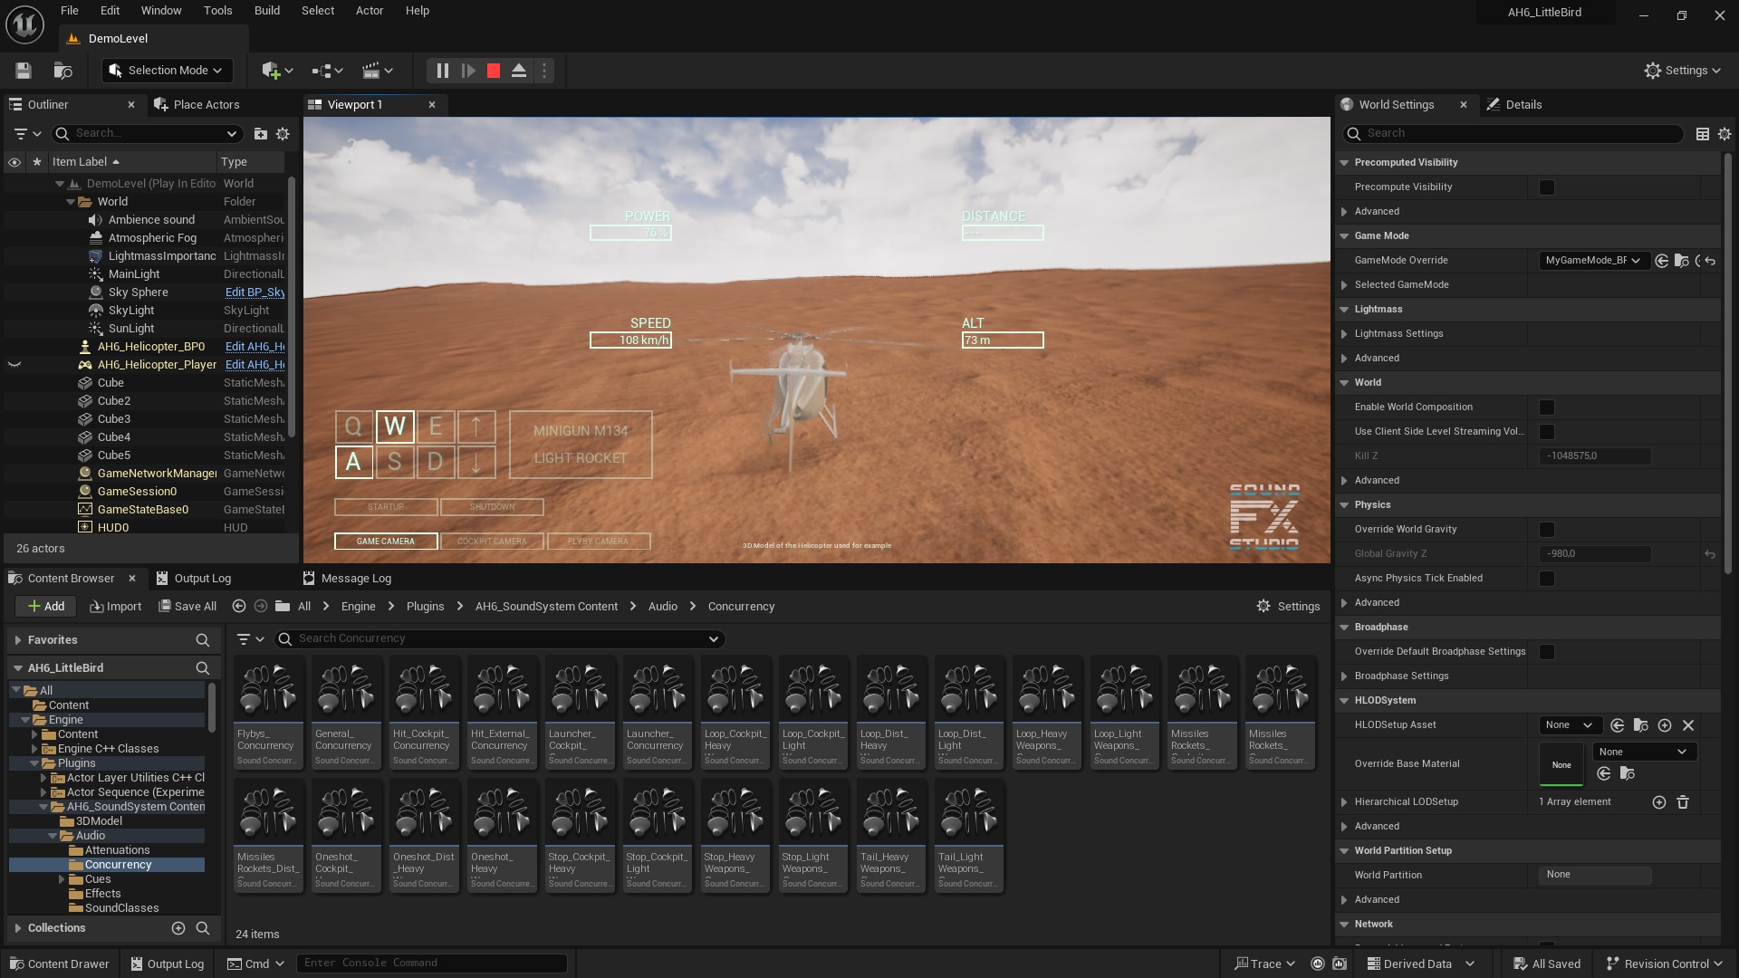Image resolution: width=1739 pixels, height=978 pixels.
Task: Enable World Composition
Action: click(1547, 407)
